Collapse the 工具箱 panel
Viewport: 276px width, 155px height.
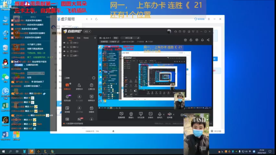93,78
